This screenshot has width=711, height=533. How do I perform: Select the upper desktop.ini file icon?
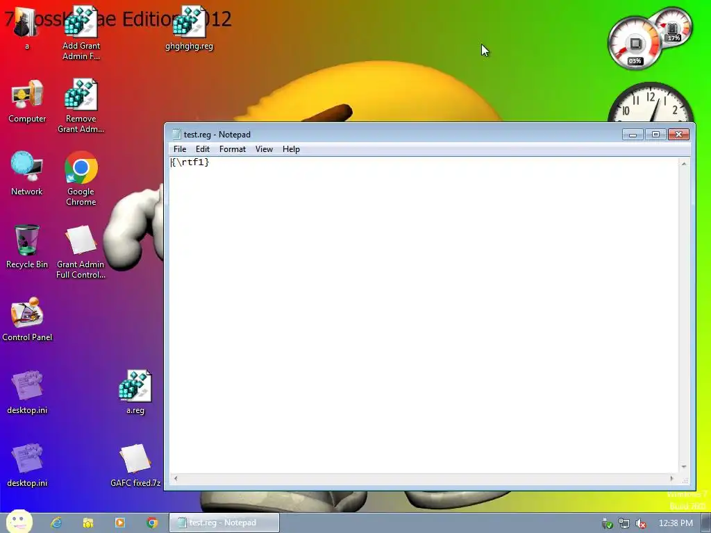(27, 393)
